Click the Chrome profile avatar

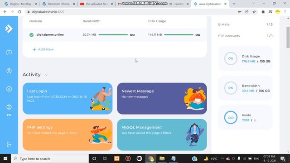coord(278,12)
